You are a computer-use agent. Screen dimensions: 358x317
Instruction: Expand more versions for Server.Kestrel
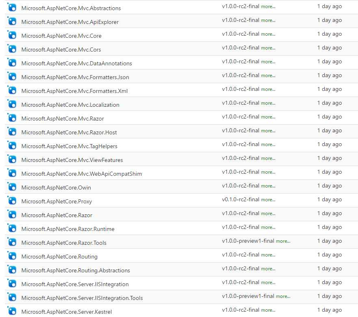coord(268,310)
